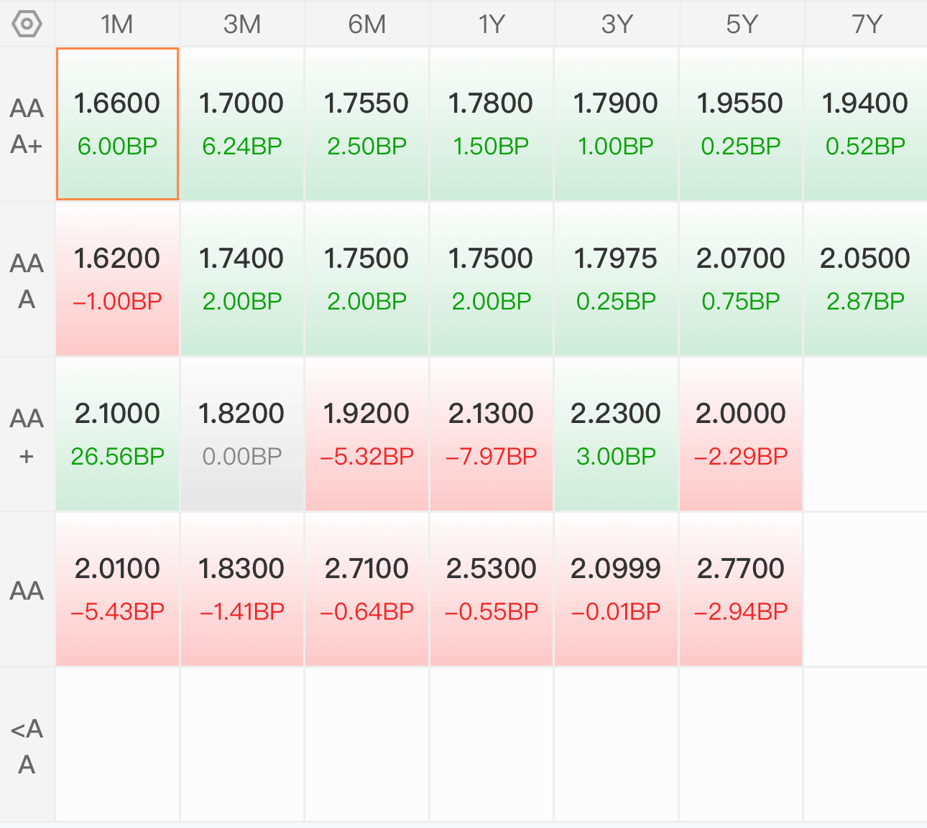This screenshot has width=927, height=828.
Task: Select the 5Y column header
Action: click(742, 24)
